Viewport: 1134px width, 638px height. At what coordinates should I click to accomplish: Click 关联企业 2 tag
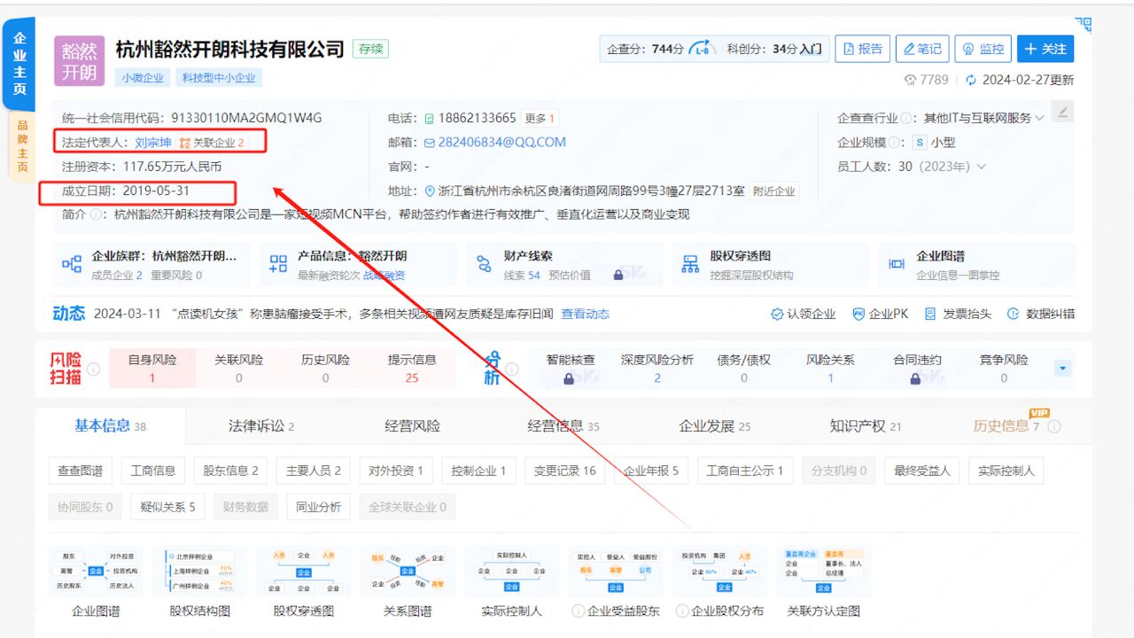[212, 143]
